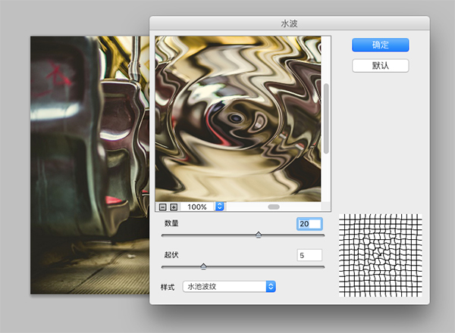Expand the 样式 dropdown showing 水池波纹

coord(228,287)
